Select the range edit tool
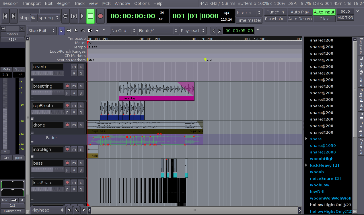 [68, 31]
